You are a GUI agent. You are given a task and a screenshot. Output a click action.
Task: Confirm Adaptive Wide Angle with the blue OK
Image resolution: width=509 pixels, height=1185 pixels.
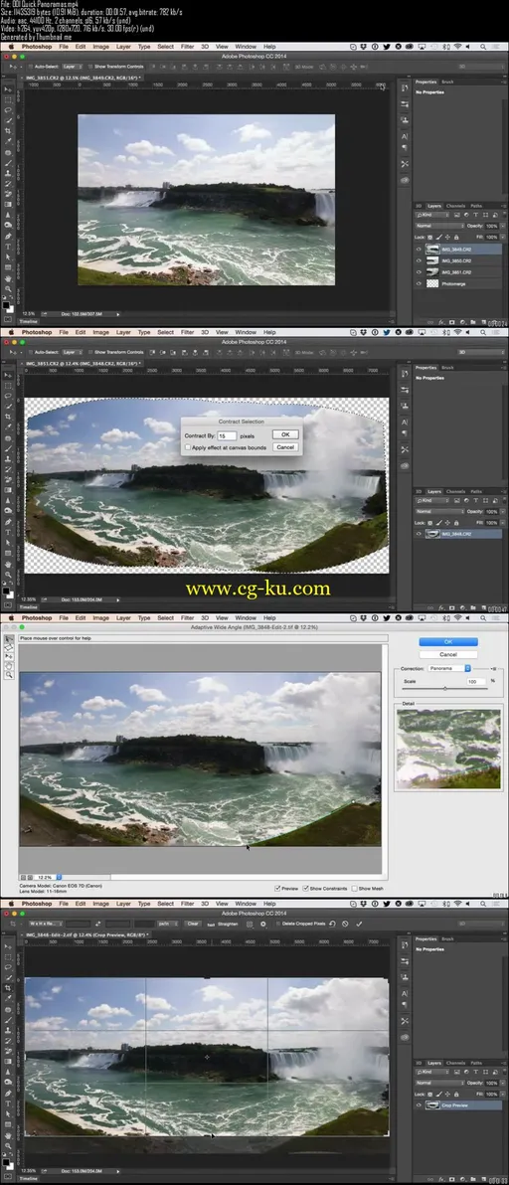[x=447, y=641]
